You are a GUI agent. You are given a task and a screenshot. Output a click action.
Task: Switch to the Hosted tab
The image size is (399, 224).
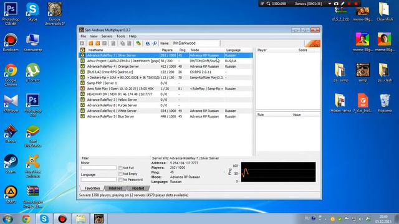[138, 188]
